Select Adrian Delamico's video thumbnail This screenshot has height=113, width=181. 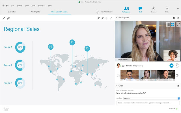tap(130, 75)
